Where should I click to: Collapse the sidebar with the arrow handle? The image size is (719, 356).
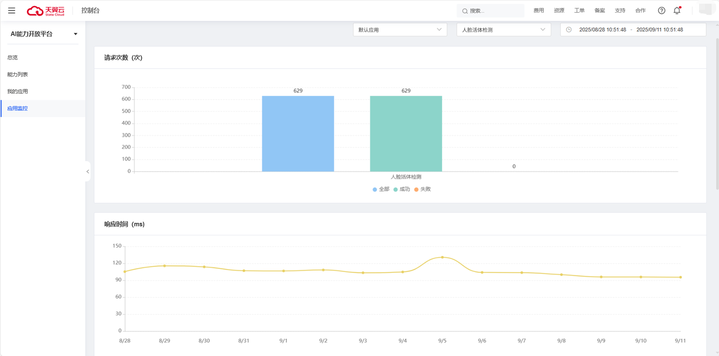[88, 172]
